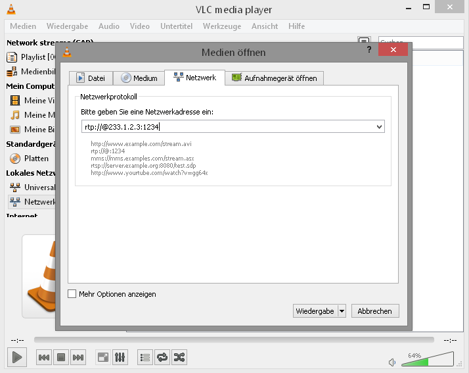The height and width of the screenshot is (373, 469).
Task: Open extended settings equalizer icon
Action: coord(120,357)
